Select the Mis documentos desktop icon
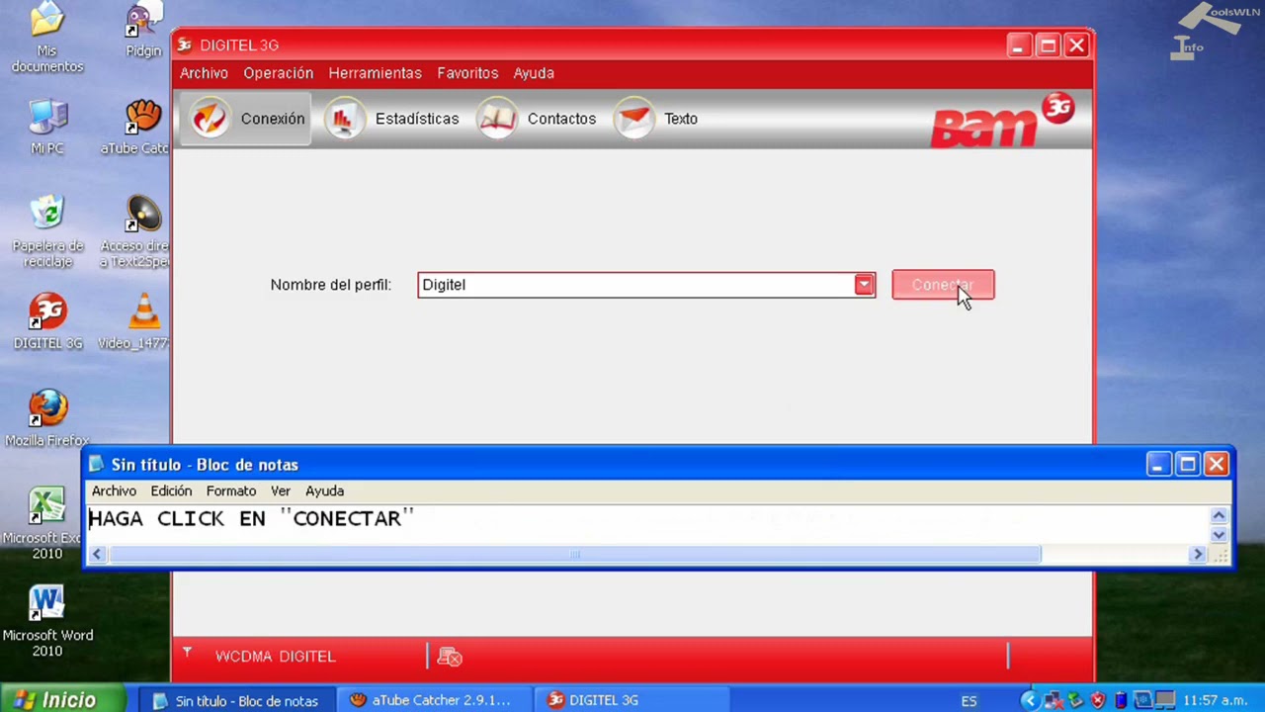 coord(46,36)
